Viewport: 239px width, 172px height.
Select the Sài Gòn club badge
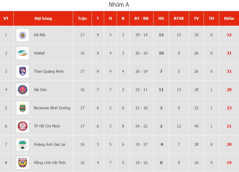point(23,90)
